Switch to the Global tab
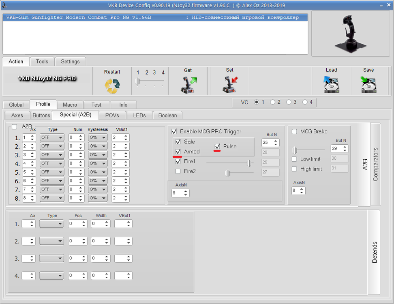 click(x=16, y=105)
